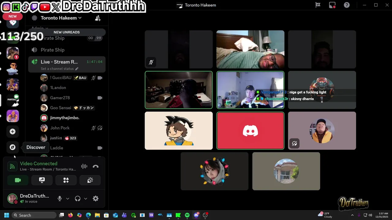Deafen with the headphones icon
This screenshot has height=220, width=392.
click(77, 199)
